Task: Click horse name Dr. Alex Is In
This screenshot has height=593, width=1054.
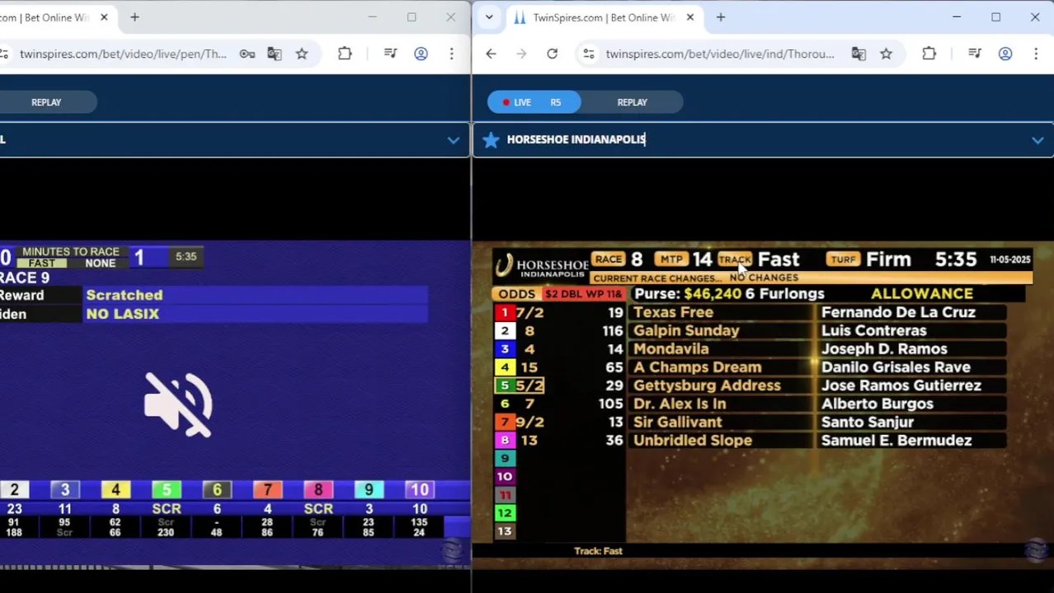Action: coord(680,404)
